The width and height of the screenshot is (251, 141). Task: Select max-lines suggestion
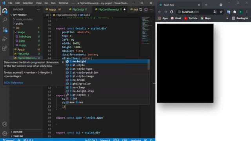(106, 102)
